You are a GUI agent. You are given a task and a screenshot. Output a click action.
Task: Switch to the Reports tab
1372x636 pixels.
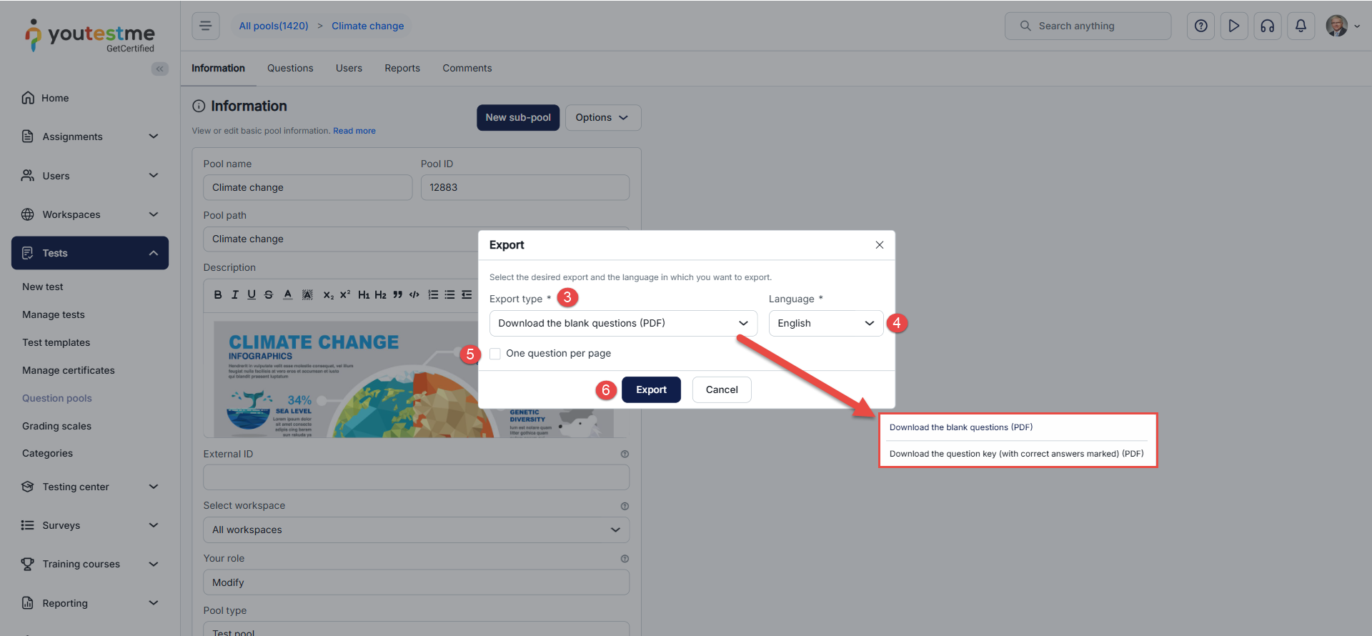pos(402,69)
